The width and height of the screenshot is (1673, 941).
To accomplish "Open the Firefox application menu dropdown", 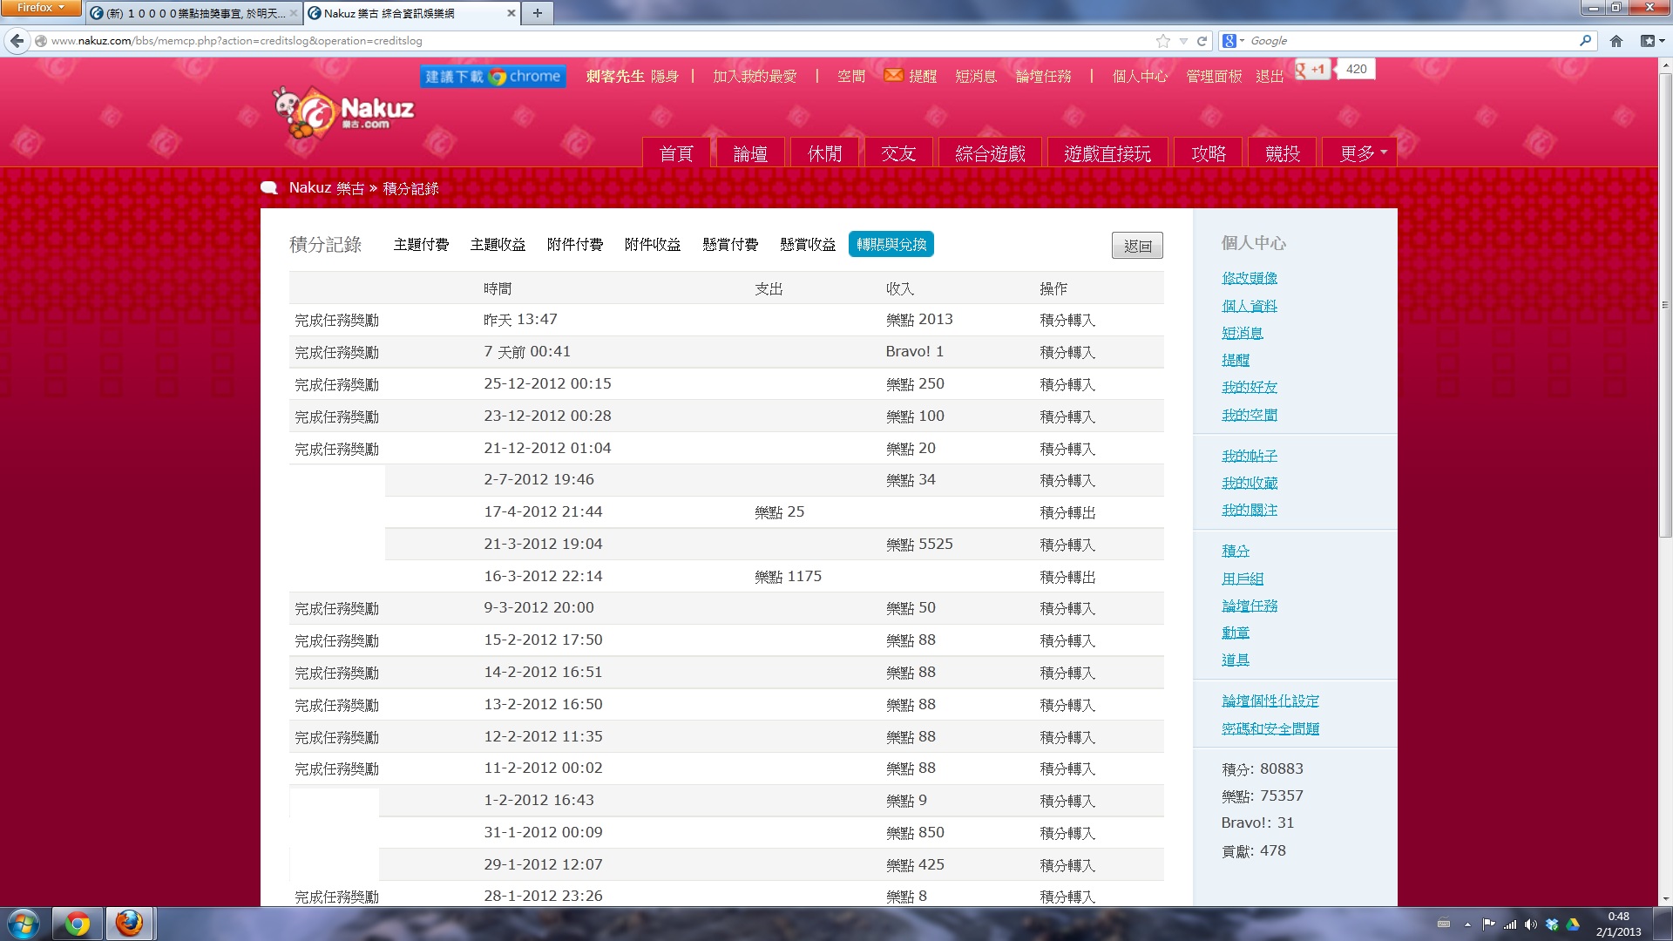I will point(40,8).
